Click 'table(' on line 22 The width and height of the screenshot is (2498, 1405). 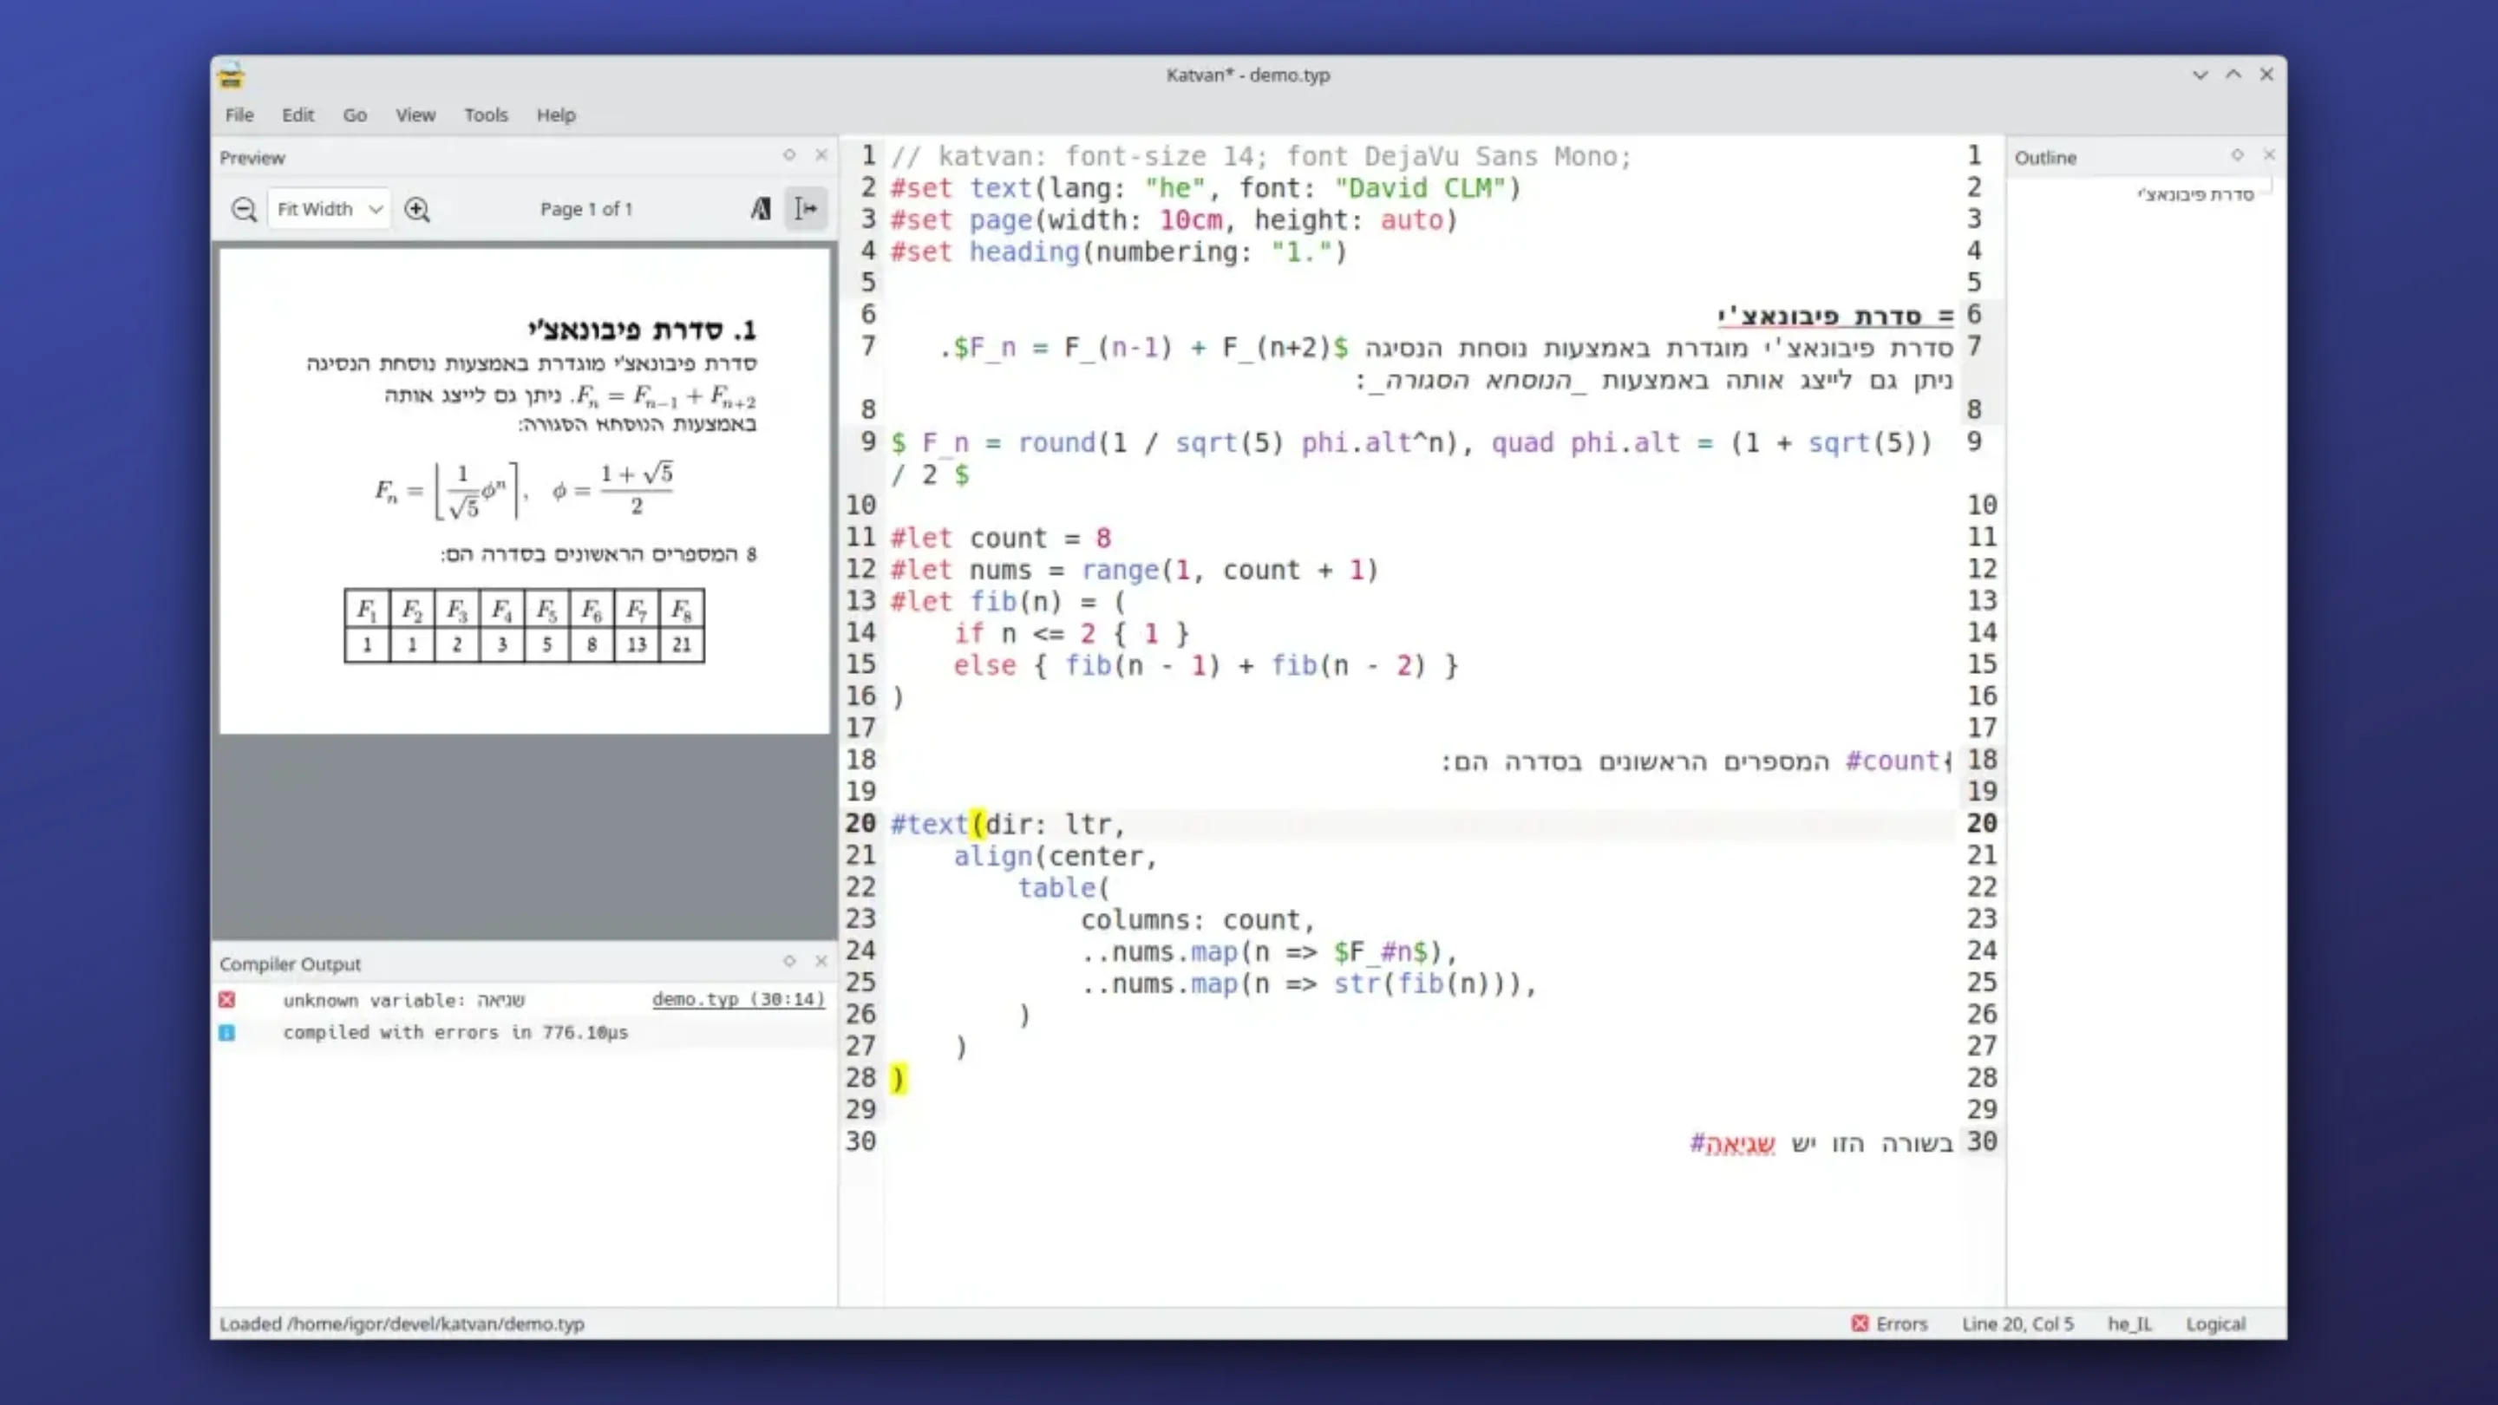[1063, 888]
